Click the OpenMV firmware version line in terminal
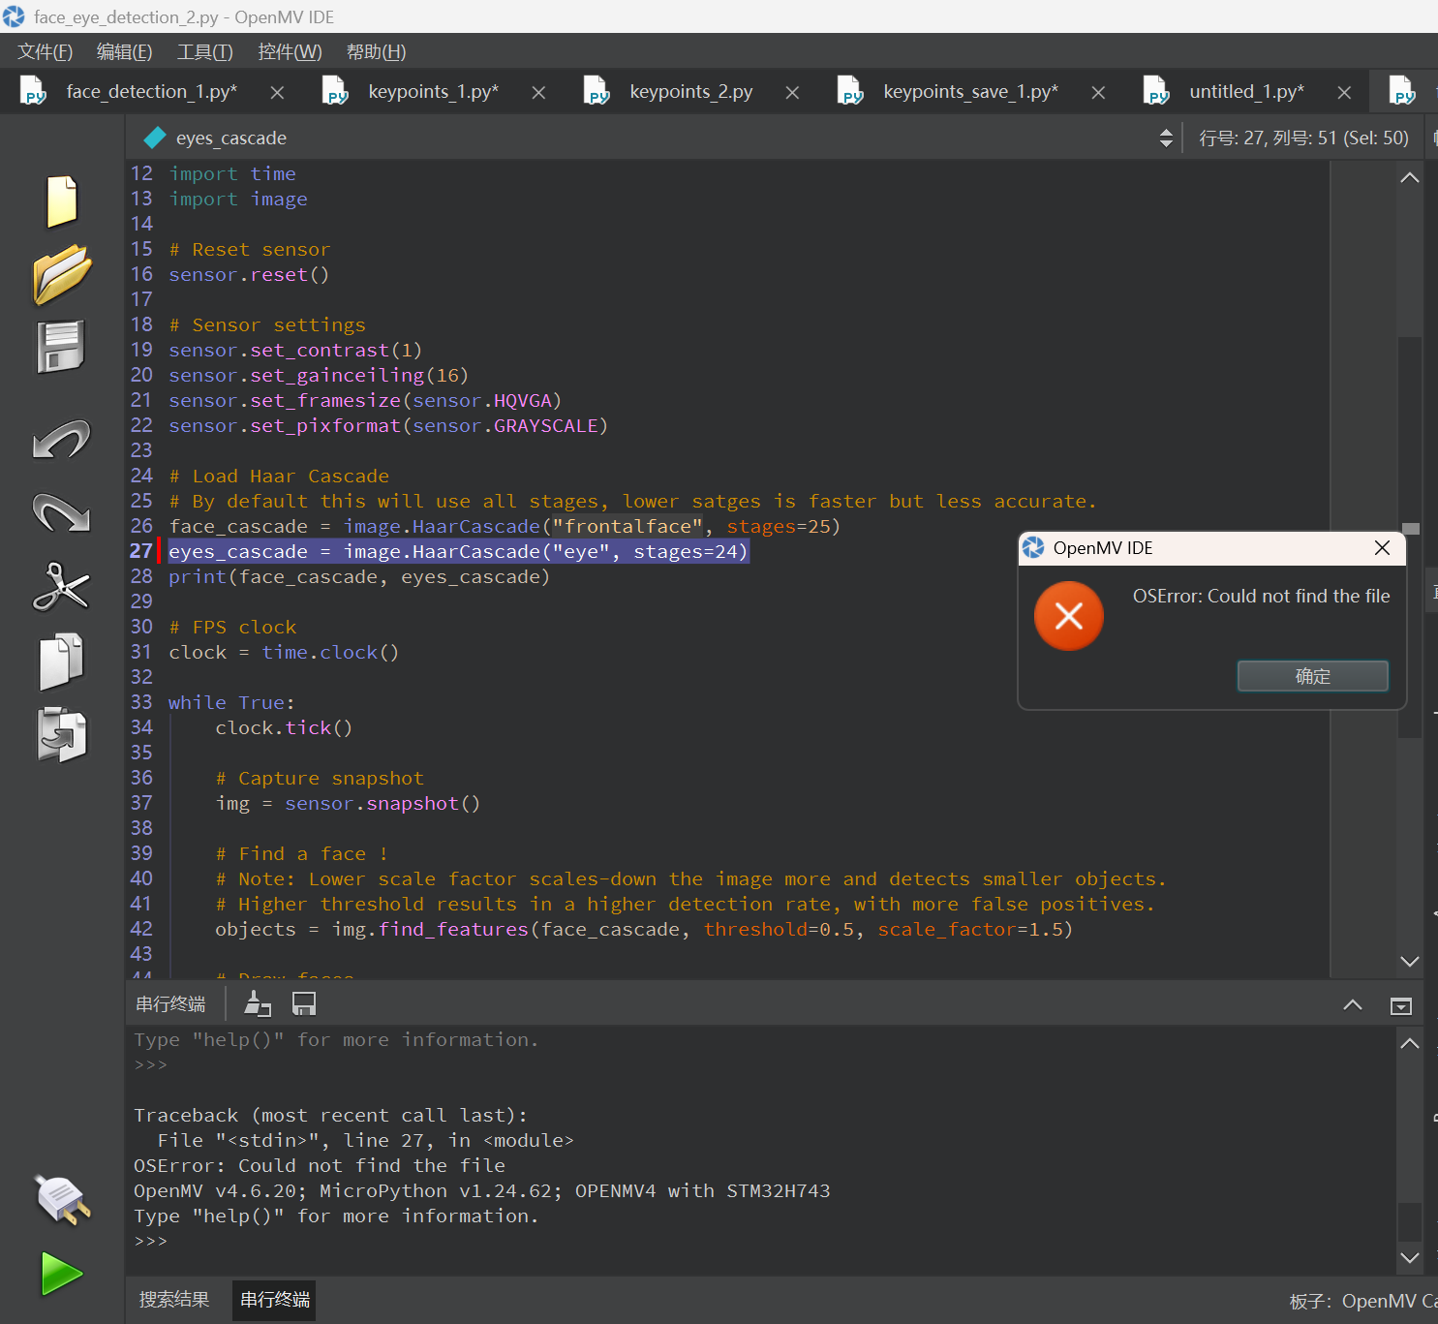The height and width of the screenshot is (1324, 1438). [482, 1190]
